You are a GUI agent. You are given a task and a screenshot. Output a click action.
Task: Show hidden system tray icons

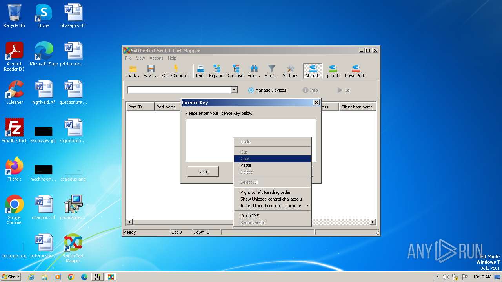tap(437, 277)
